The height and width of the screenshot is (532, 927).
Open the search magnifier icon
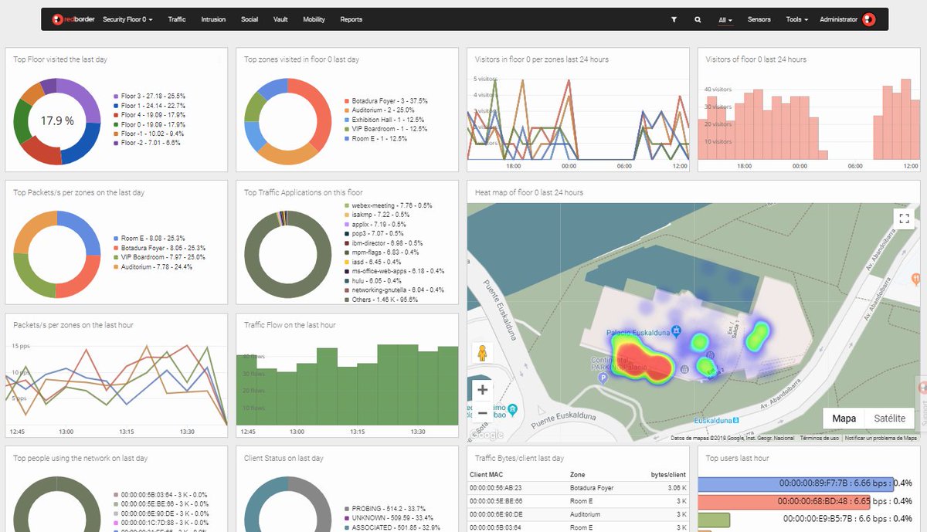point(698,19)
